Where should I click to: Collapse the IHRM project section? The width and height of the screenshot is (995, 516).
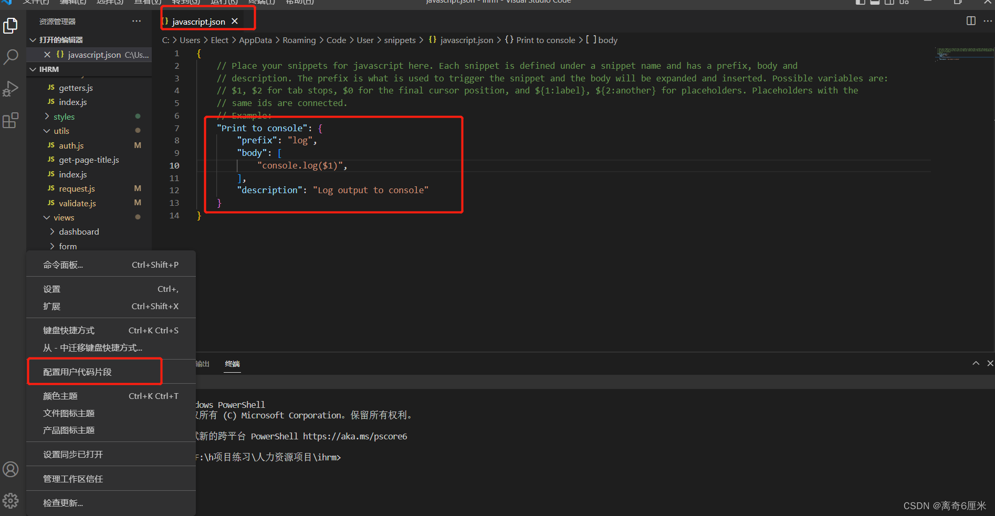(33, 69)
